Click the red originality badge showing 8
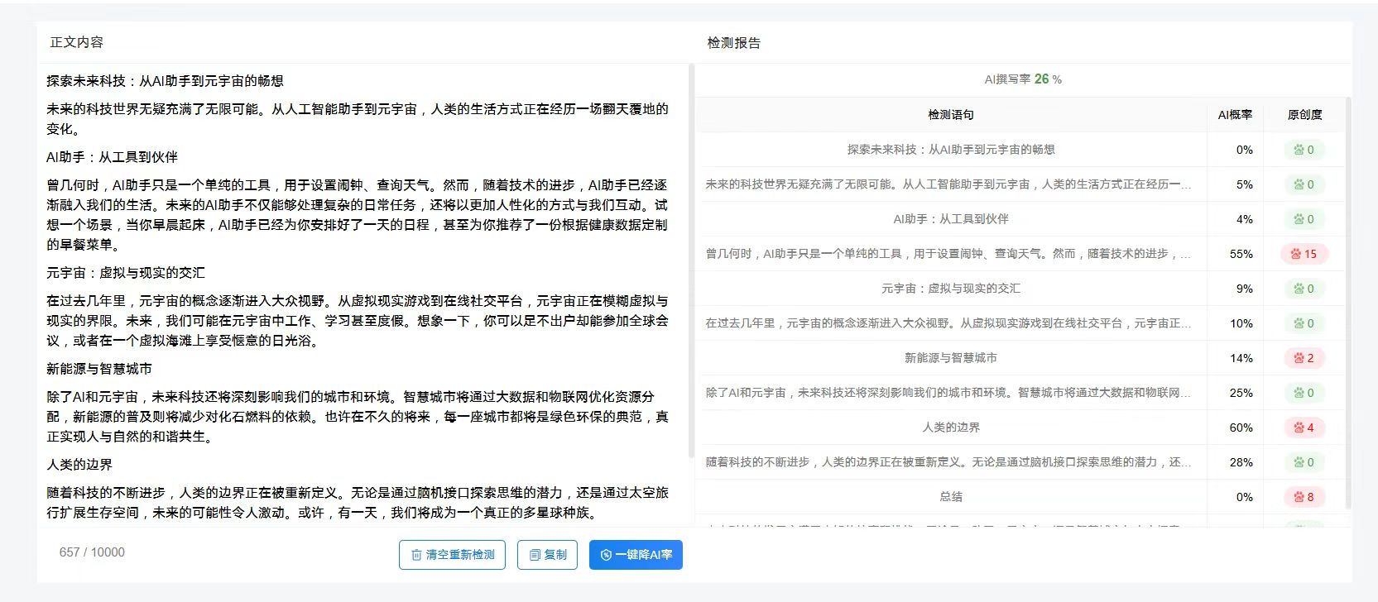The height and width of the screenshot is (602, 1378). (1304, 497)
